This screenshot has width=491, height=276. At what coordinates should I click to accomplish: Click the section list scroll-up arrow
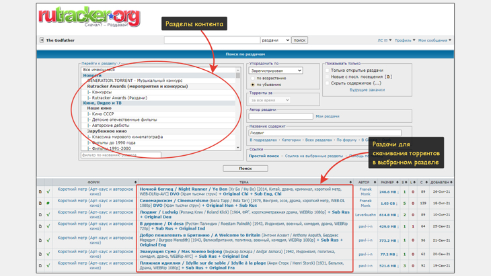(238, 70)
